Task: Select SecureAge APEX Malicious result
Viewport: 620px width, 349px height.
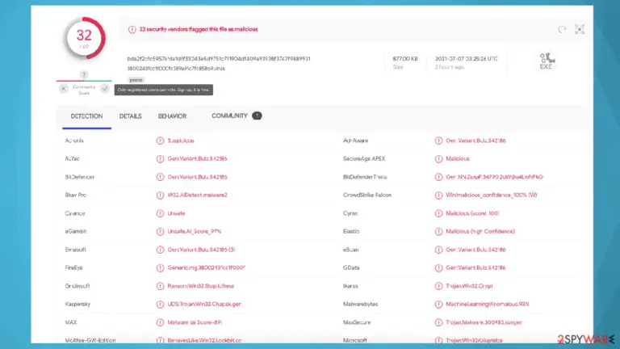Action: point(458,158)
